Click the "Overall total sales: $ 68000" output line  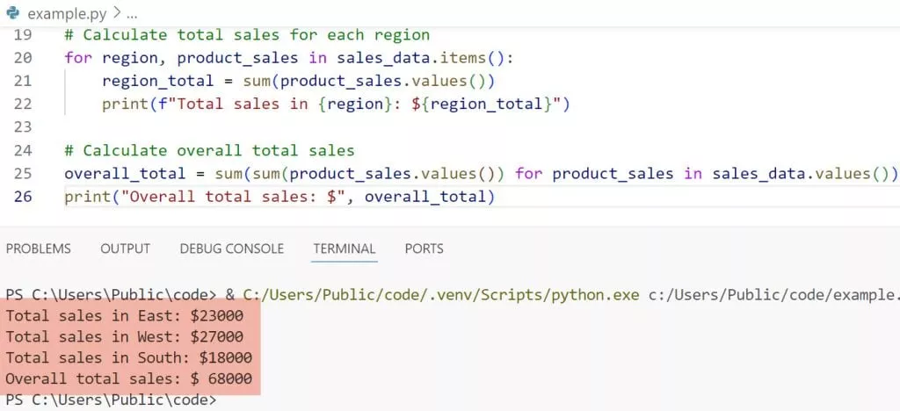(x=128, y=379)
